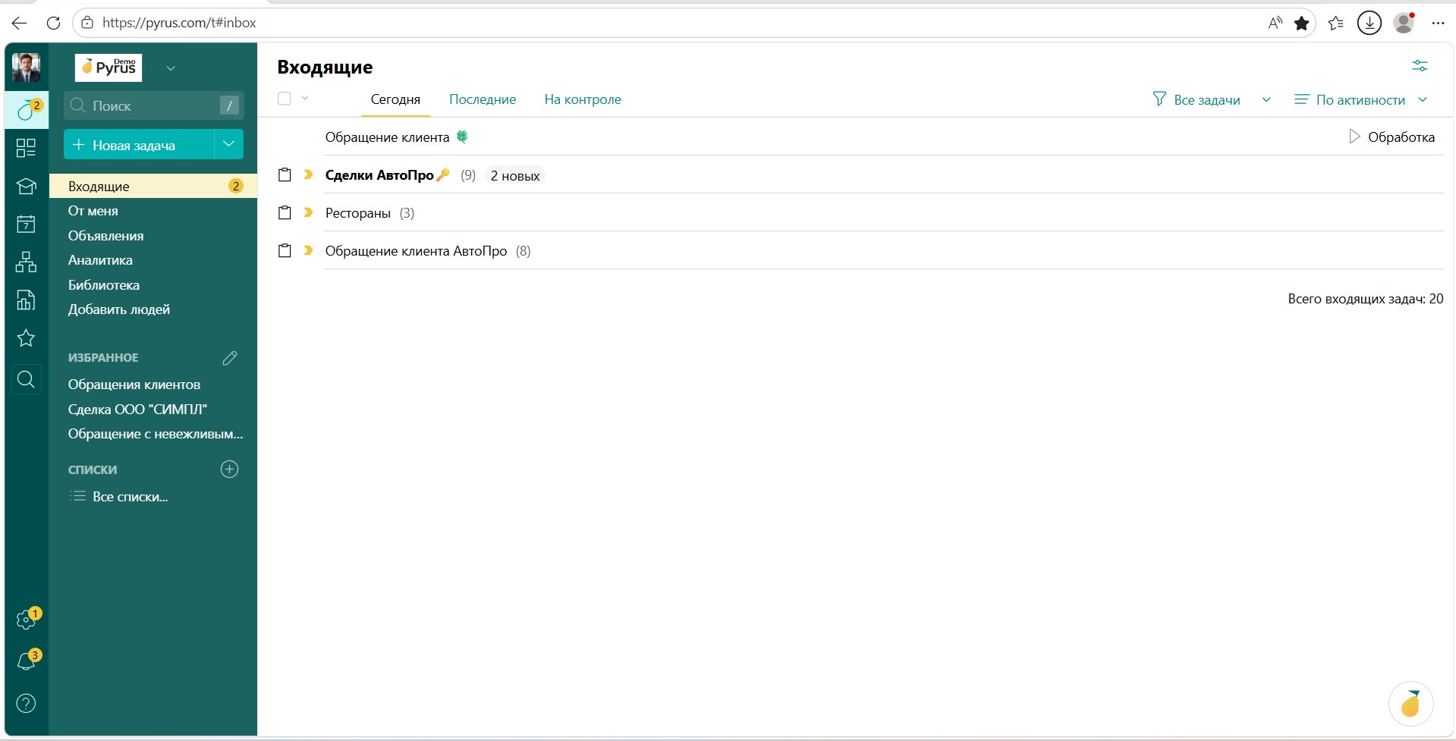
Task: Open the org chart icon in rail
Action: click(26, 262)
